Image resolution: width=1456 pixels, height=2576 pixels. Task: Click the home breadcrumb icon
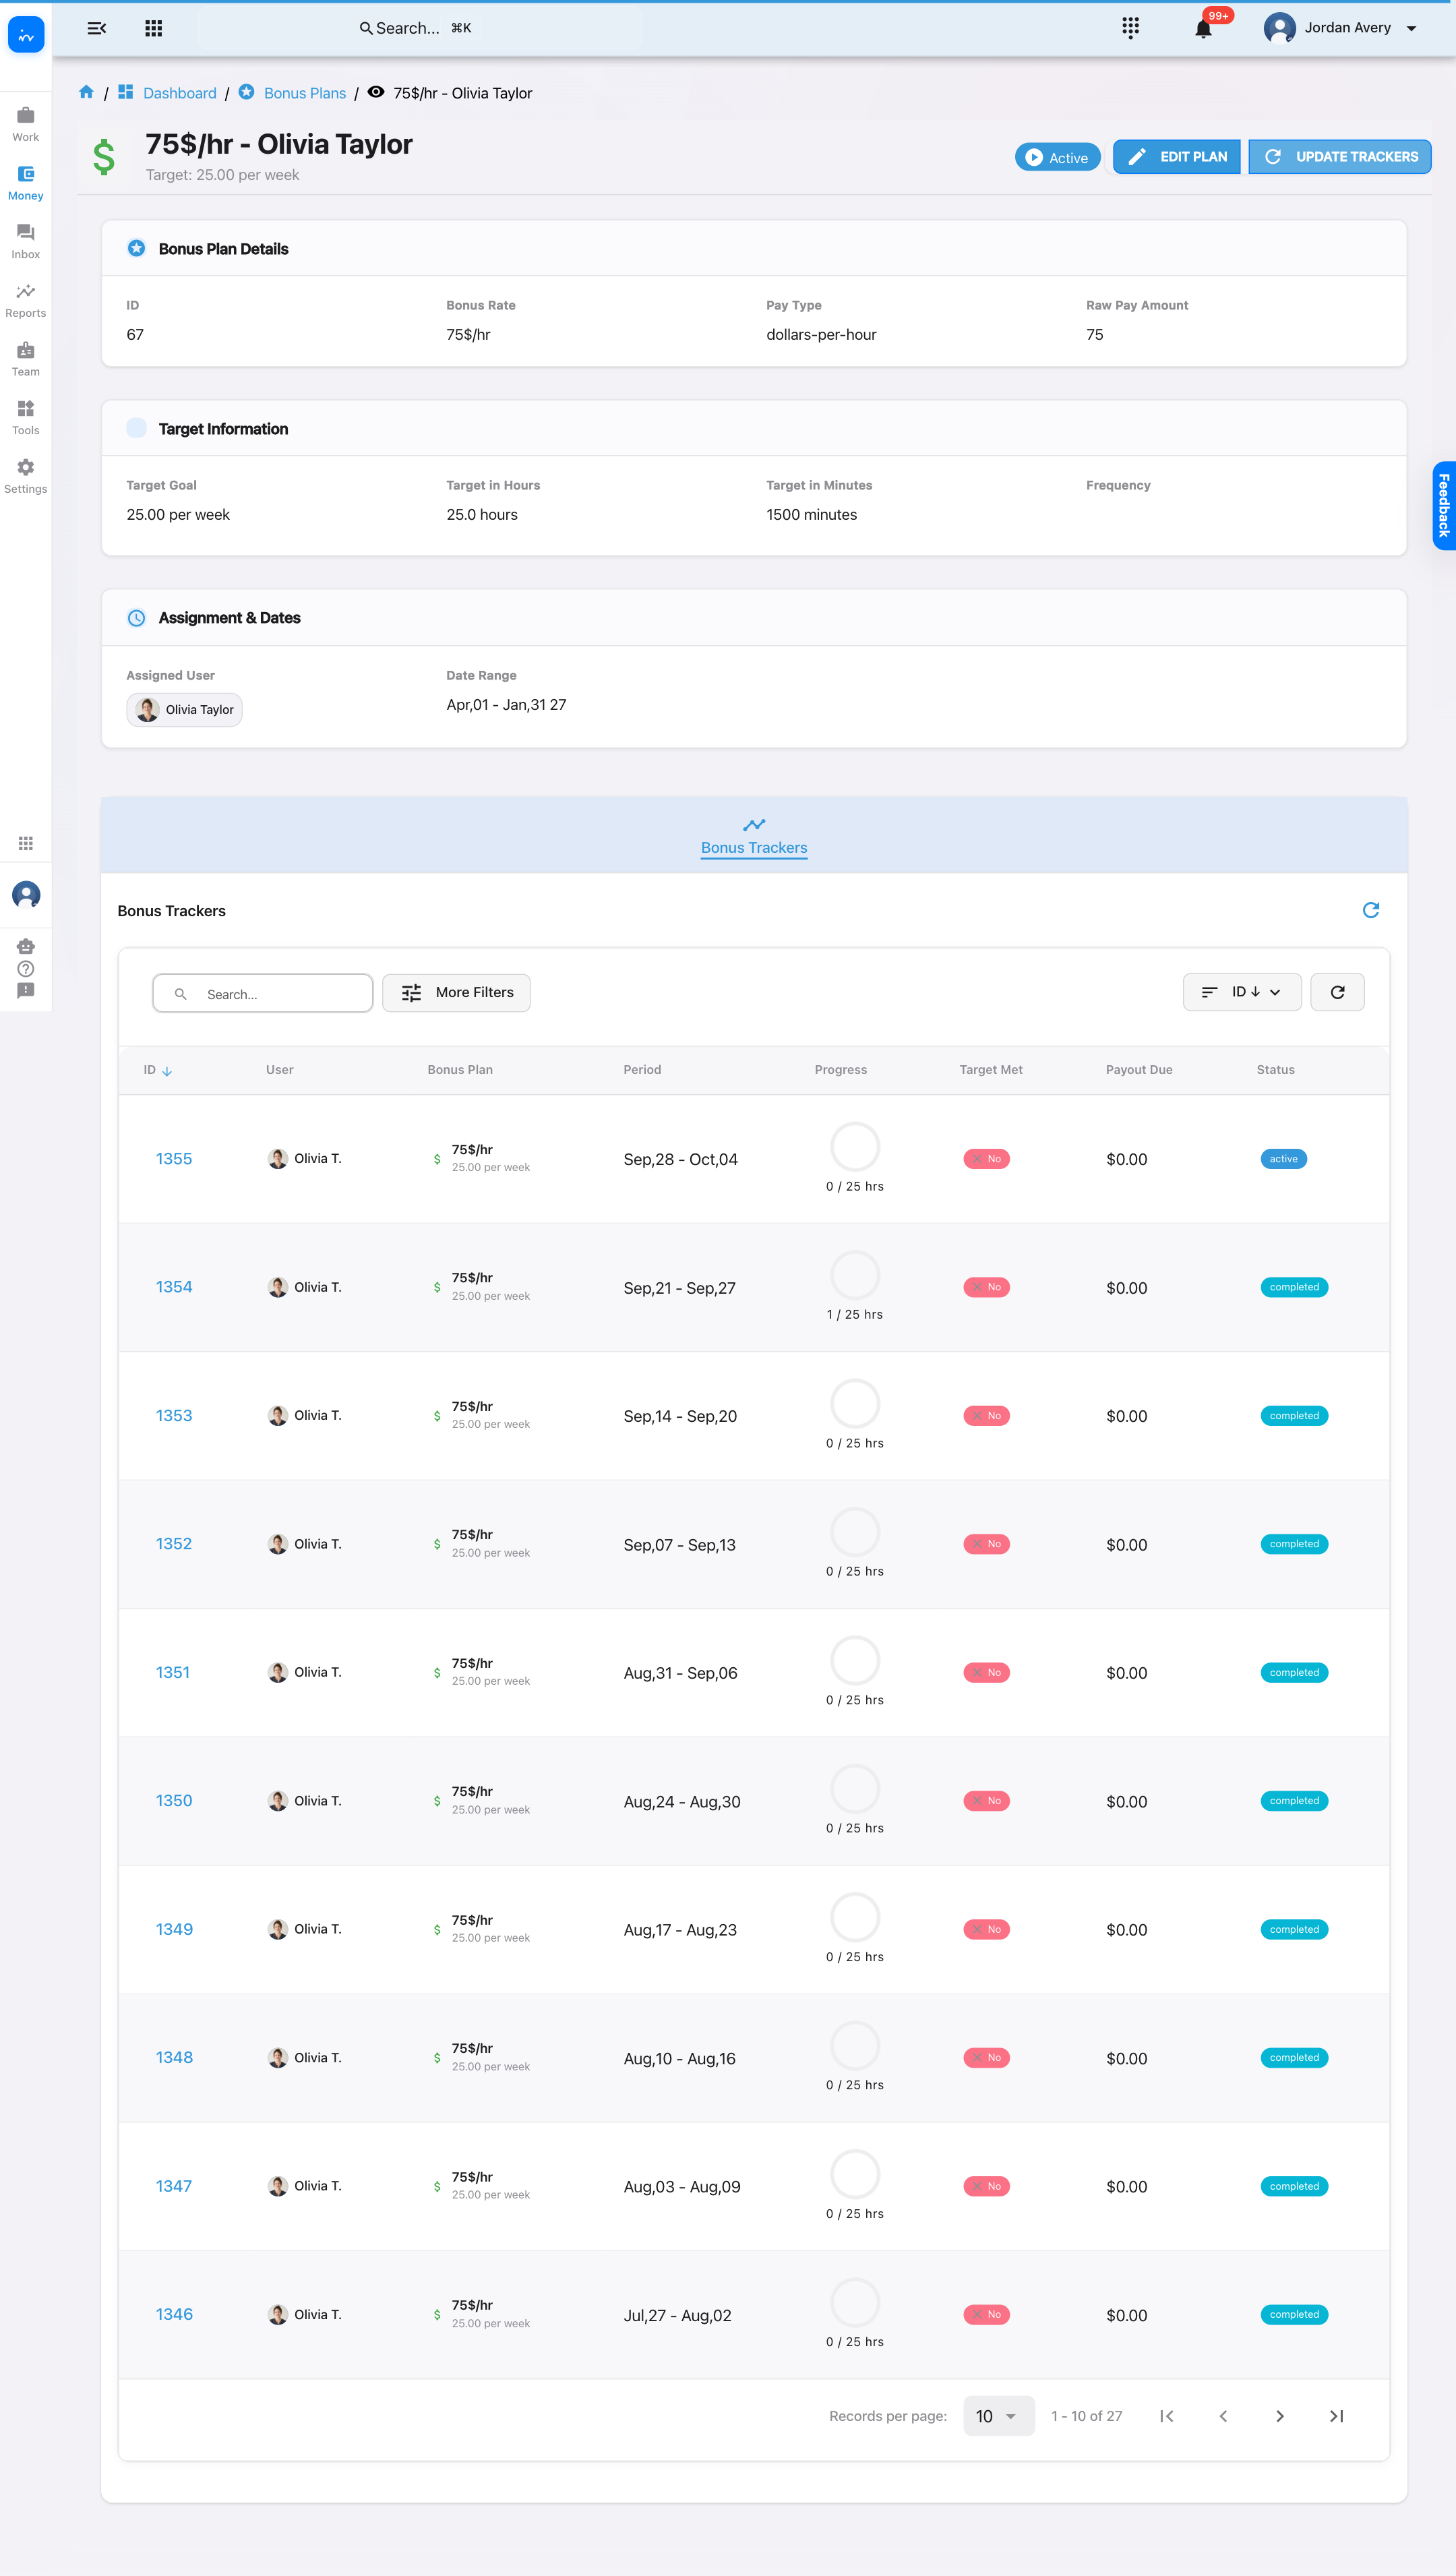click(86, 92)
